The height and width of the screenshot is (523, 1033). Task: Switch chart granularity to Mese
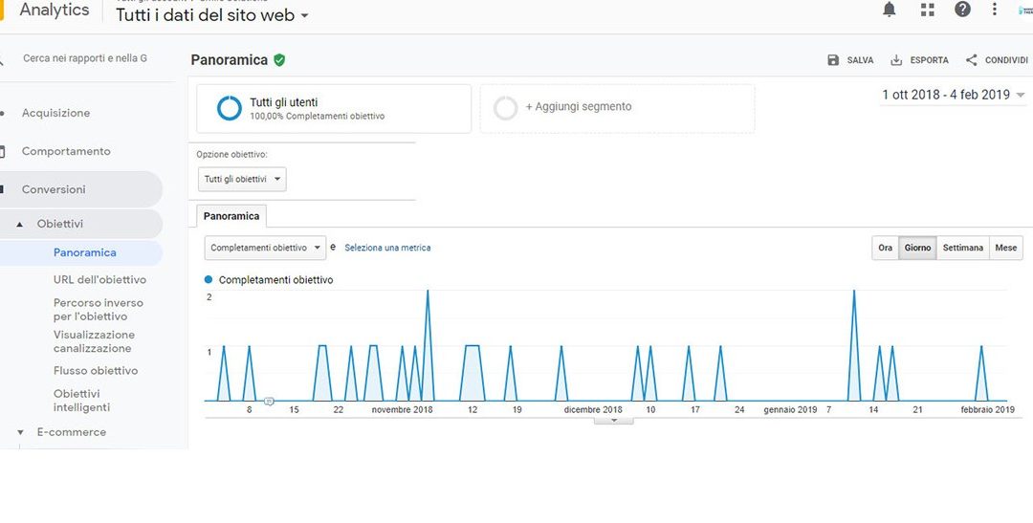[1006, 248]
